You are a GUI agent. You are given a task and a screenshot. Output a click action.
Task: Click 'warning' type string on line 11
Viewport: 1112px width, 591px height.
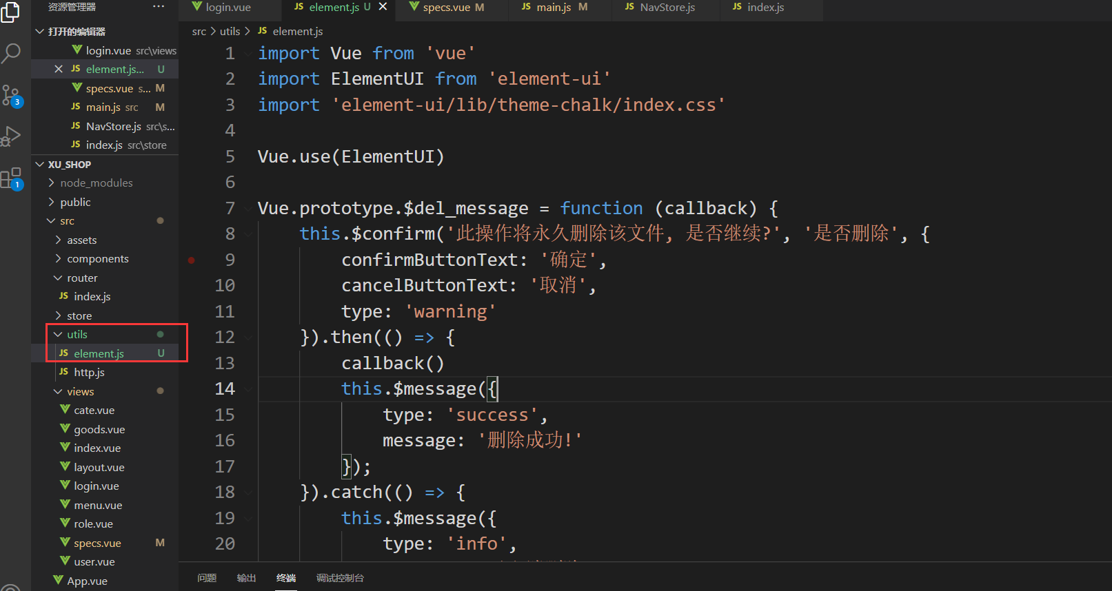tap(450, 312)
